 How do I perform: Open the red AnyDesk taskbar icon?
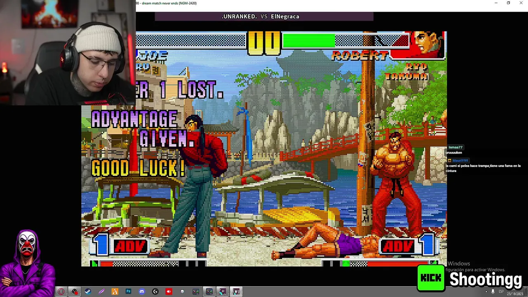tap(169, 292)
